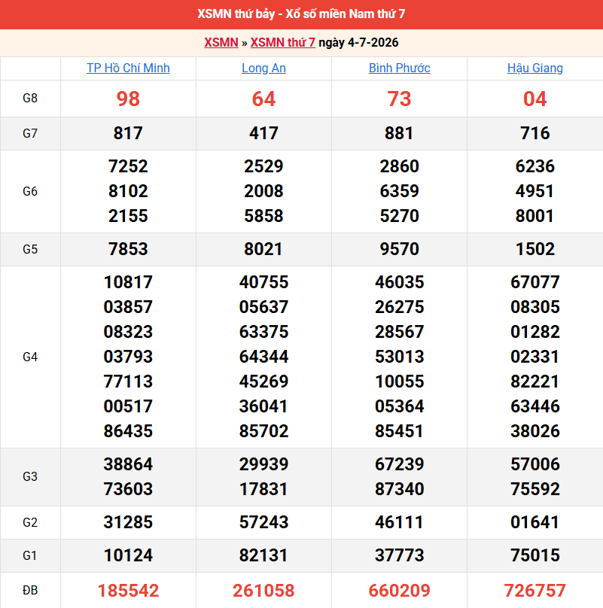Click G3 number 57006

[534, 464]
